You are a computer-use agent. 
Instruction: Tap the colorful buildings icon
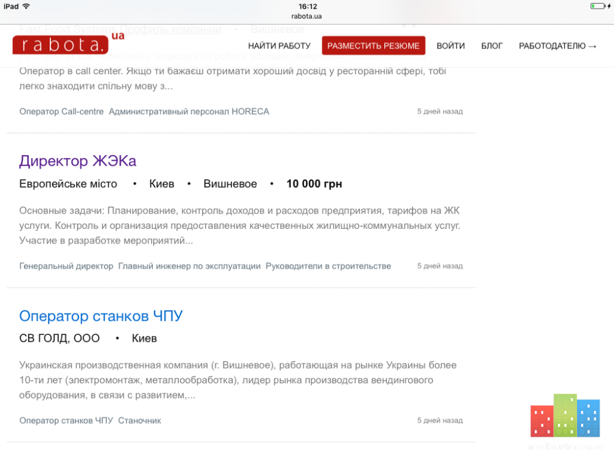click(565, 415)
